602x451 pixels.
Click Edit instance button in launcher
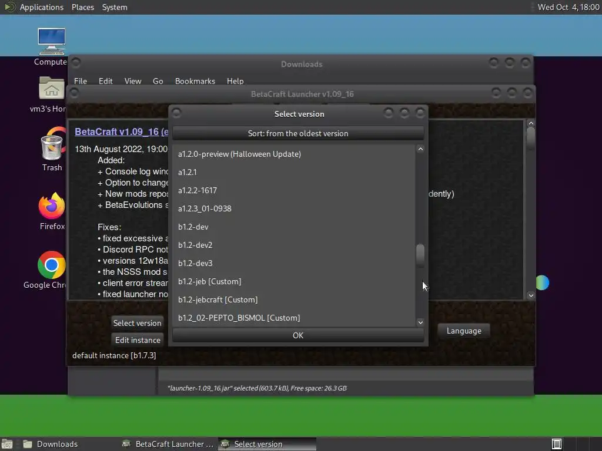click(x=138, y=340)
